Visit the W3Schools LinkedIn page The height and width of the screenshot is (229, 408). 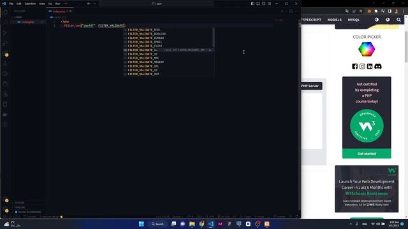370,66
